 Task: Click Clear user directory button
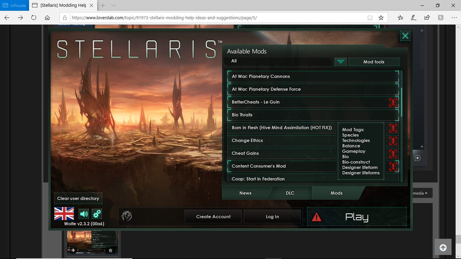(x=78, y=198)
